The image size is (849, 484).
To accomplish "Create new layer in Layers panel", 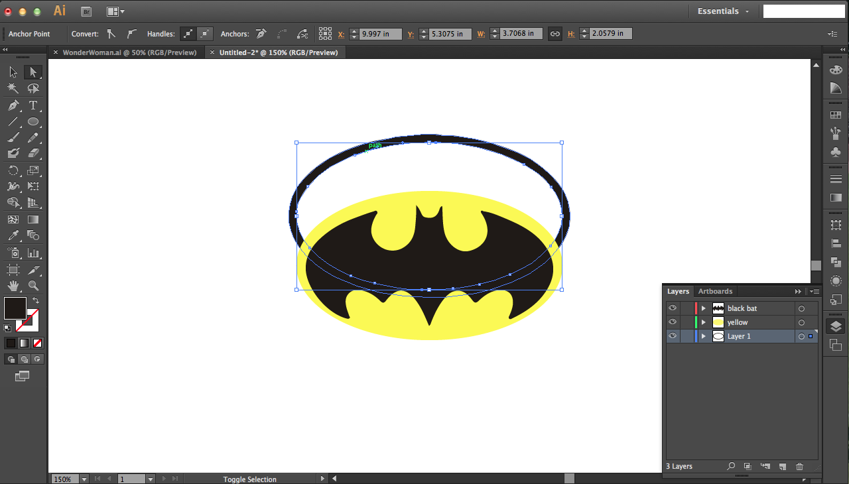I will point(782,467).
